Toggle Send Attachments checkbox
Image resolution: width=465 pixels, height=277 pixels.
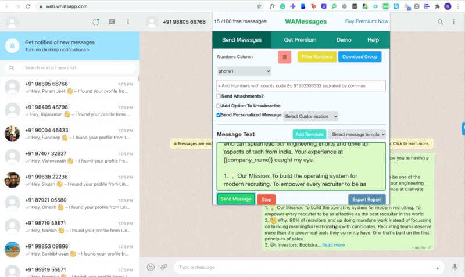point(219,96)
